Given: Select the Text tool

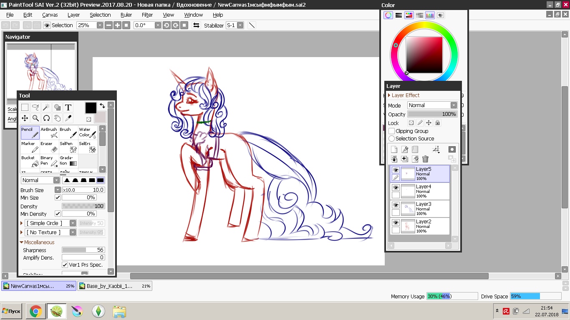Looking at the screenshot, I should [68, 107].
